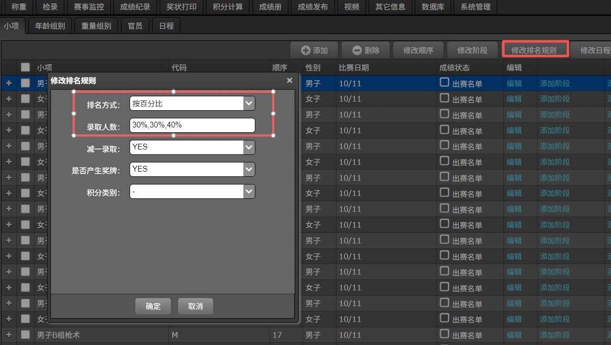Expand the 男子B组枪术 row plus icon
Viewport: 611px width, 345px height.
(x=8, y=334)
